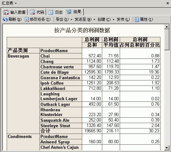Click the 创建(C) menu label
The width and height of the screenshot is (171, 152).
tap(104, 19)
